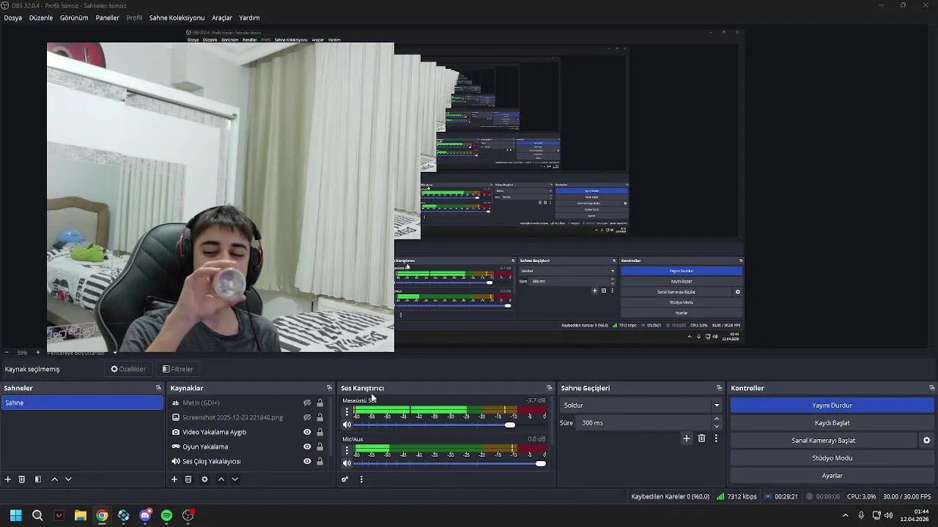Open Araçlar menu
This screenshot has height=527, width=938.
point(222,18)
